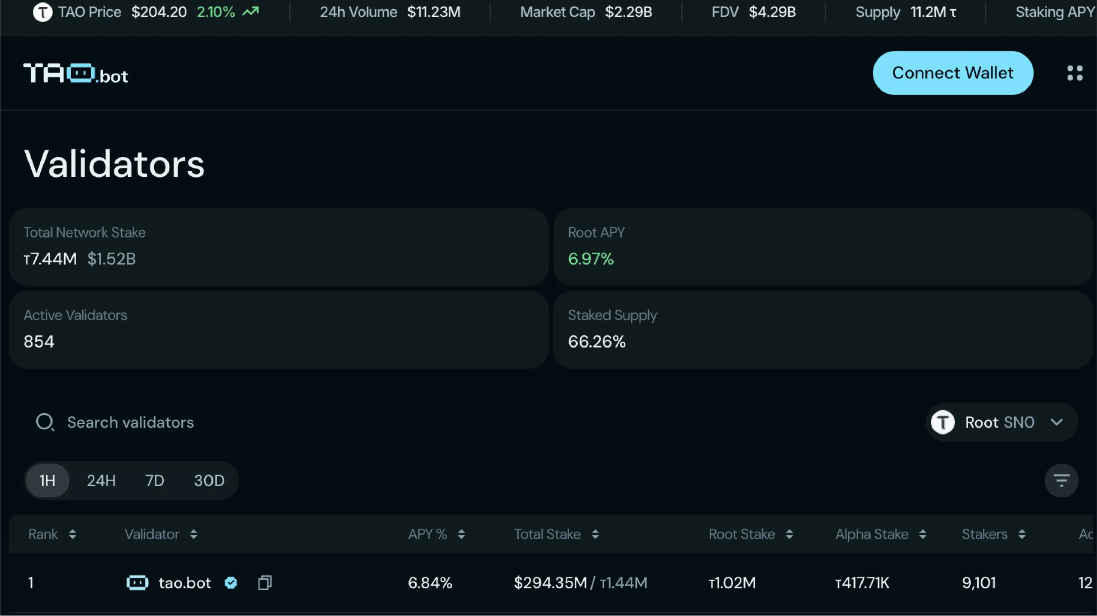This screenshot has width=1097, height=616.
Task: Switch to 24H time range
Action: coord(101,480)
